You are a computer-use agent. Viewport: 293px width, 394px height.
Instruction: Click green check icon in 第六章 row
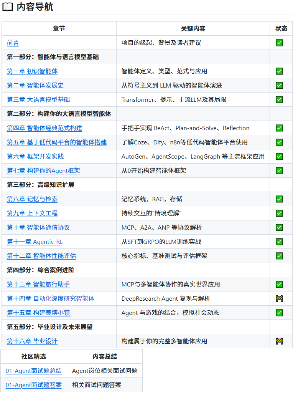pyautogui.click(x=279, y=157)
